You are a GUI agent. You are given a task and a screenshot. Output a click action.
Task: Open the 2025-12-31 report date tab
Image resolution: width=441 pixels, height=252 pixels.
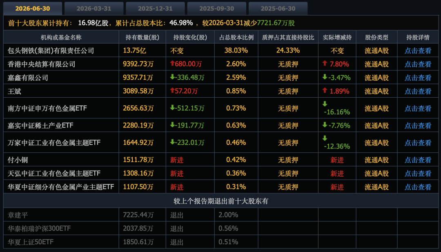pos(155,9)
